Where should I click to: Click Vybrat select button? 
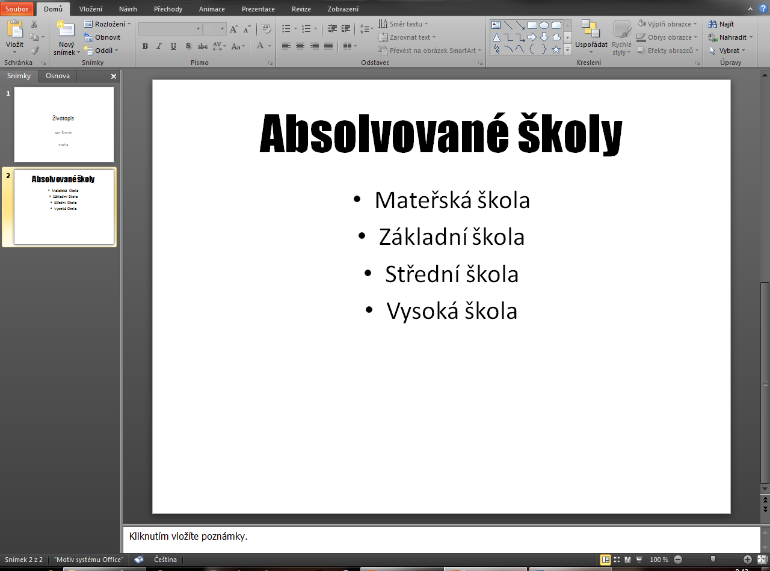(x=726, y=51)
